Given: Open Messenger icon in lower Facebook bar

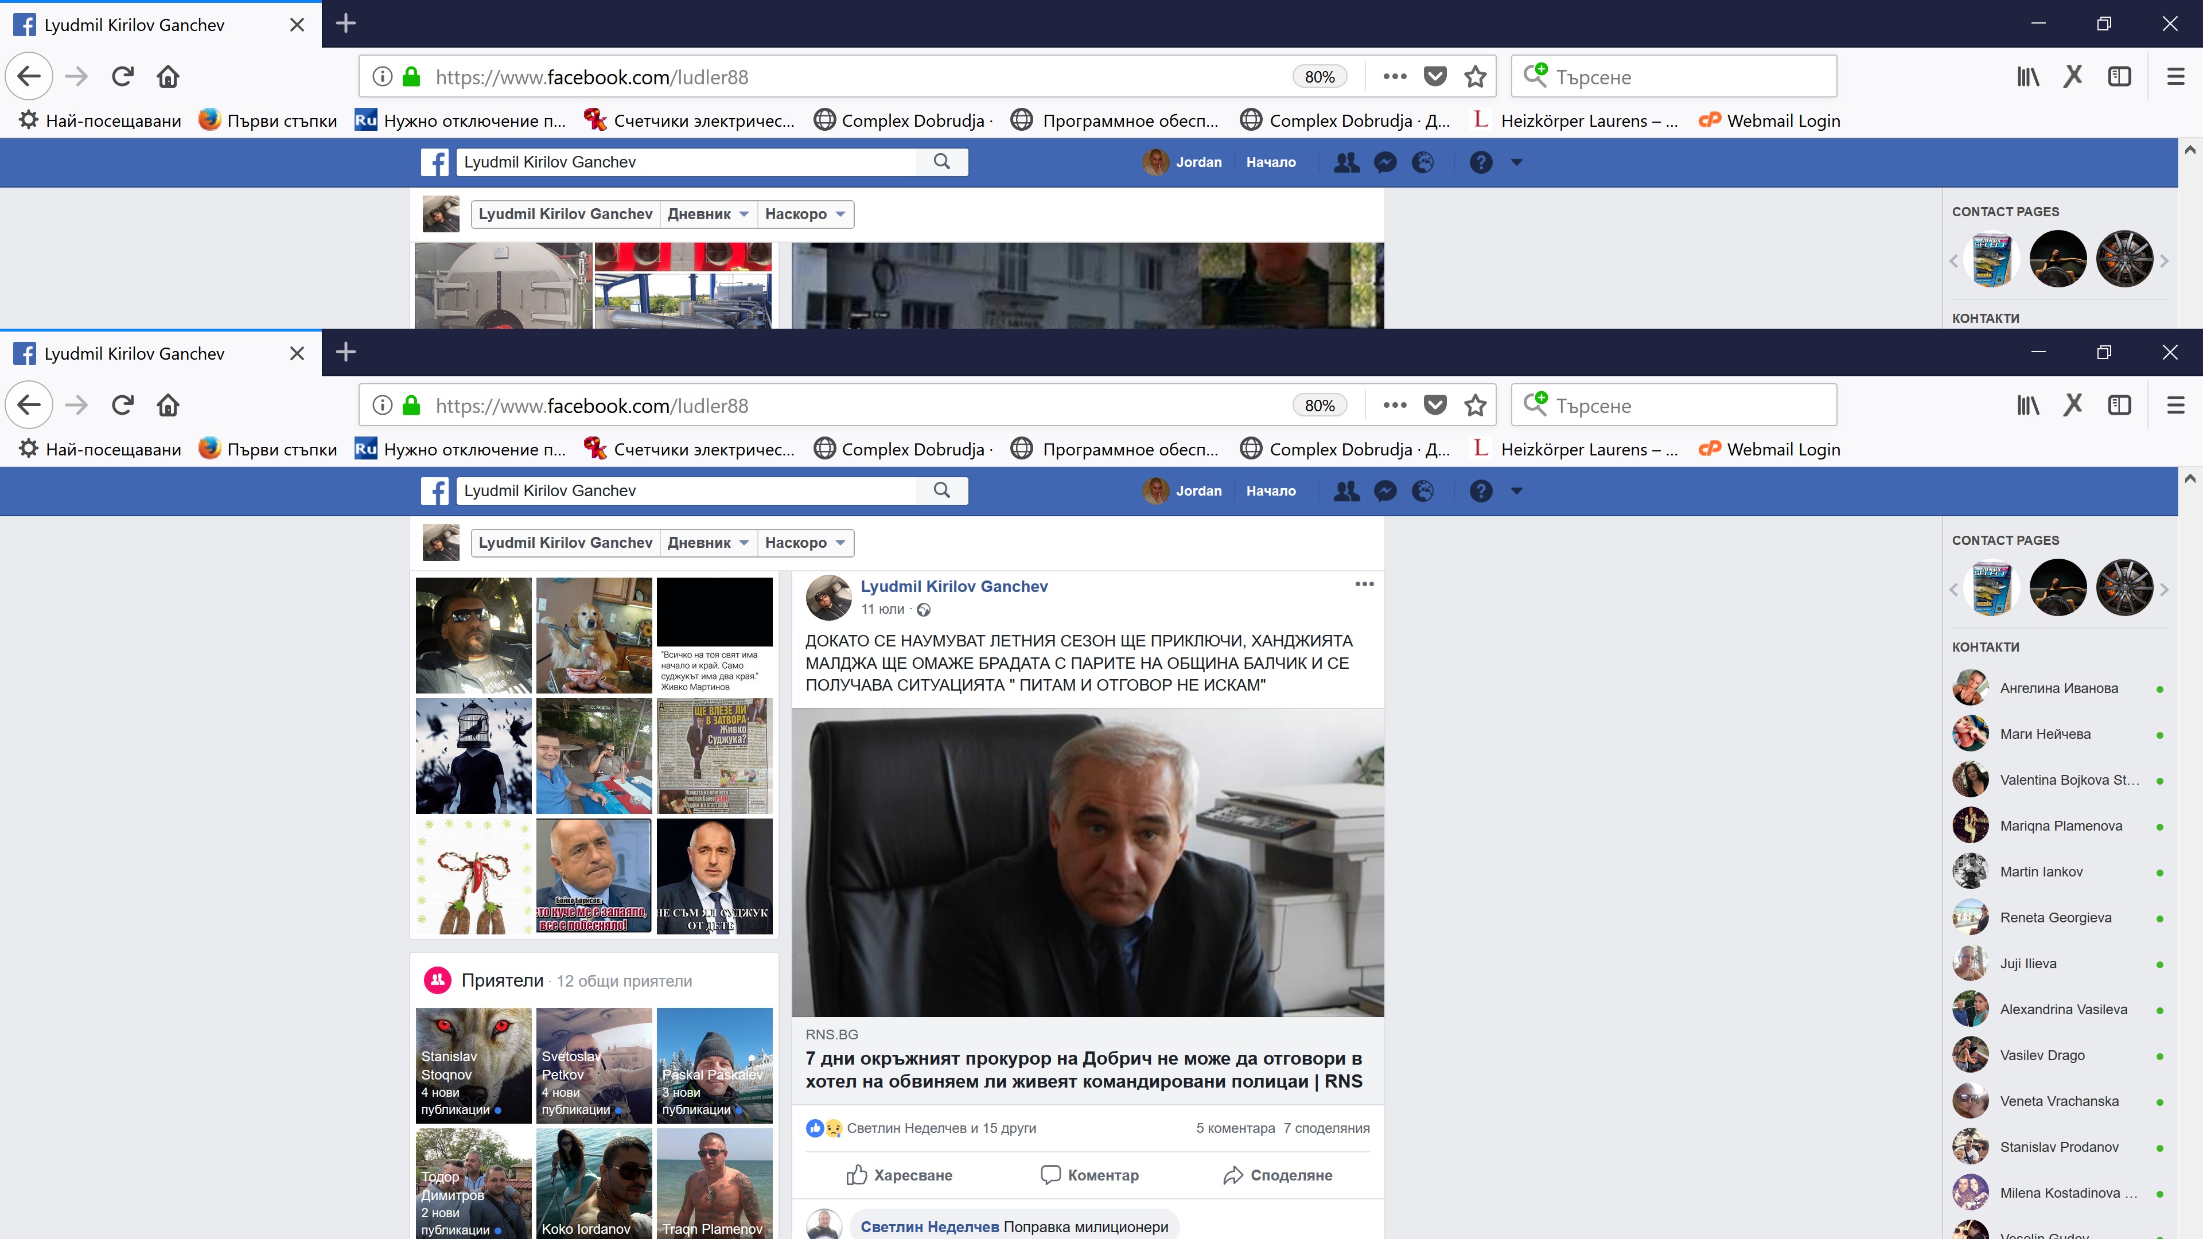Looking at the screenshot, I should (x=1384, y=491).
